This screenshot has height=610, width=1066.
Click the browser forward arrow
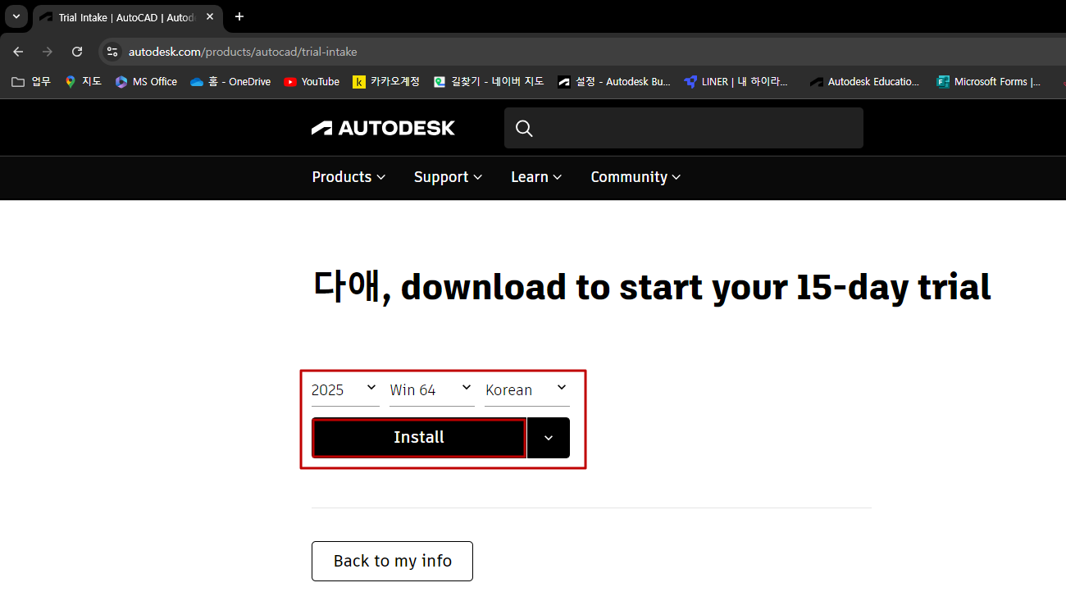point(48,52)
